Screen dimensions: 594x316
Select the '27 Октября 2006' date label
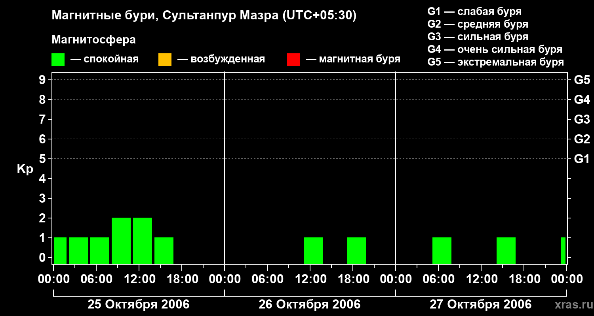pyautogui.click(x=480, y=305)
